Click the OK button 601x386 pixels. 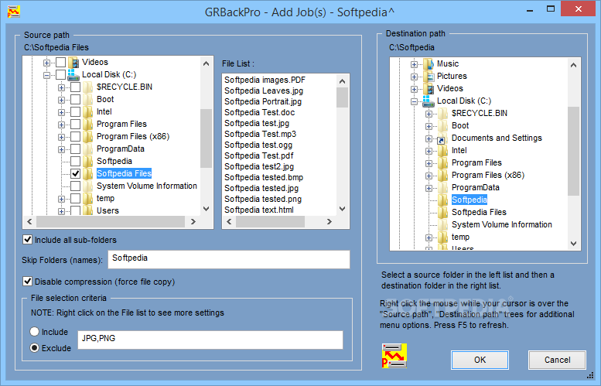[480, 360]
